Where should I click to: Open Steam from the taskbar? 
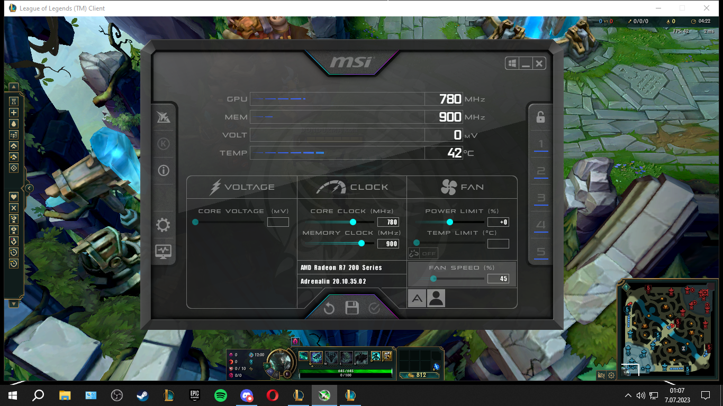click(x=143, y=395)
